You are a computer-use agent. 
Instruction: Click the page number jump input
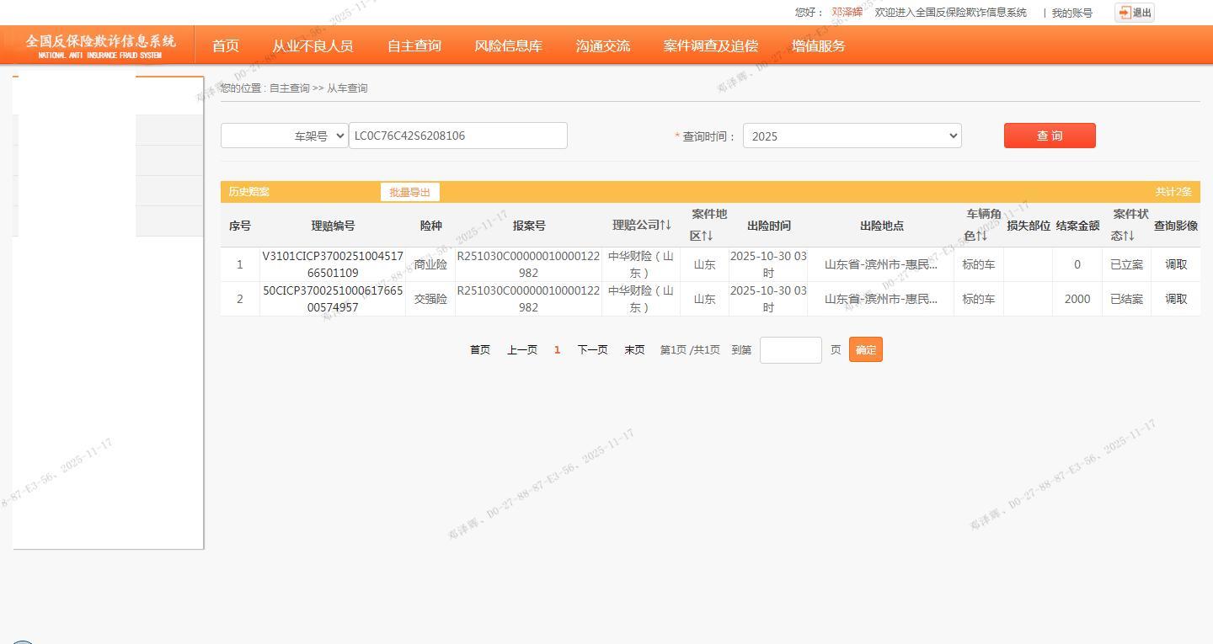[x=790, y=350]
